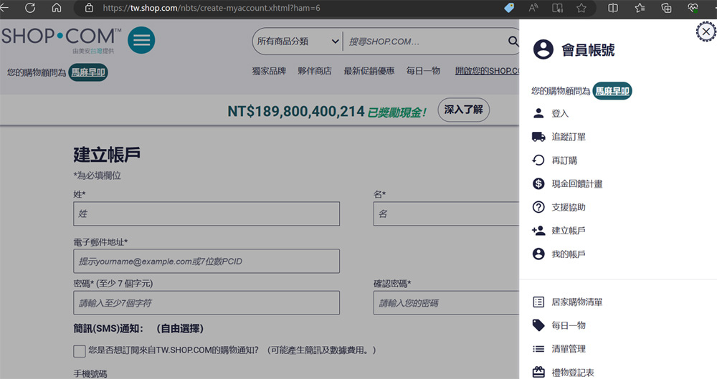Click shopping consultant badge in side panel
This screenshot has width=717, height=379.
pyautogui.click(x=612, y=91)
